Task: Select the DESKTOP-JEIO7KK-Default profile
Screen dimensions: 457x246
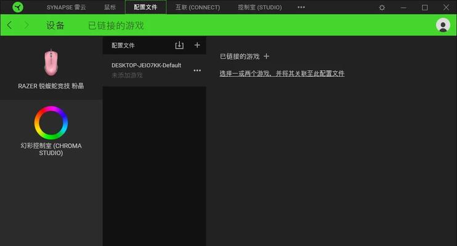Action: pyautogui.click(x=154, y=70)
